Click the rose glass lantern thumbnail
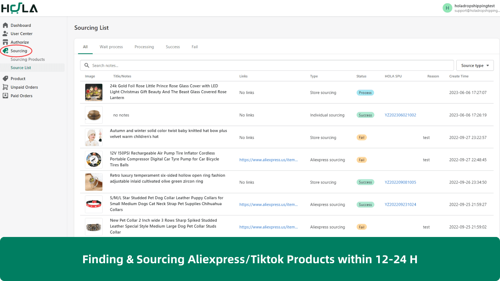 pos(94,92)
